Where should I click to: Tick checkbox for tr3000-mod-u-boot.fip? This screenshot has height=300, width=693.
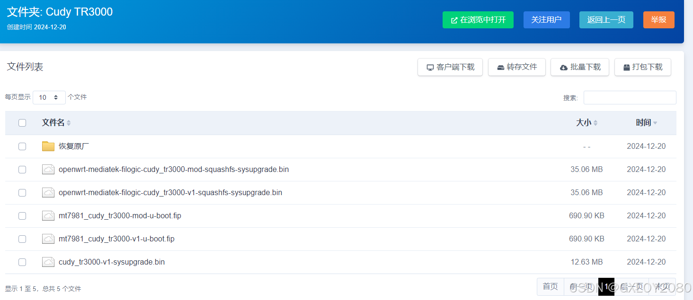22,216
